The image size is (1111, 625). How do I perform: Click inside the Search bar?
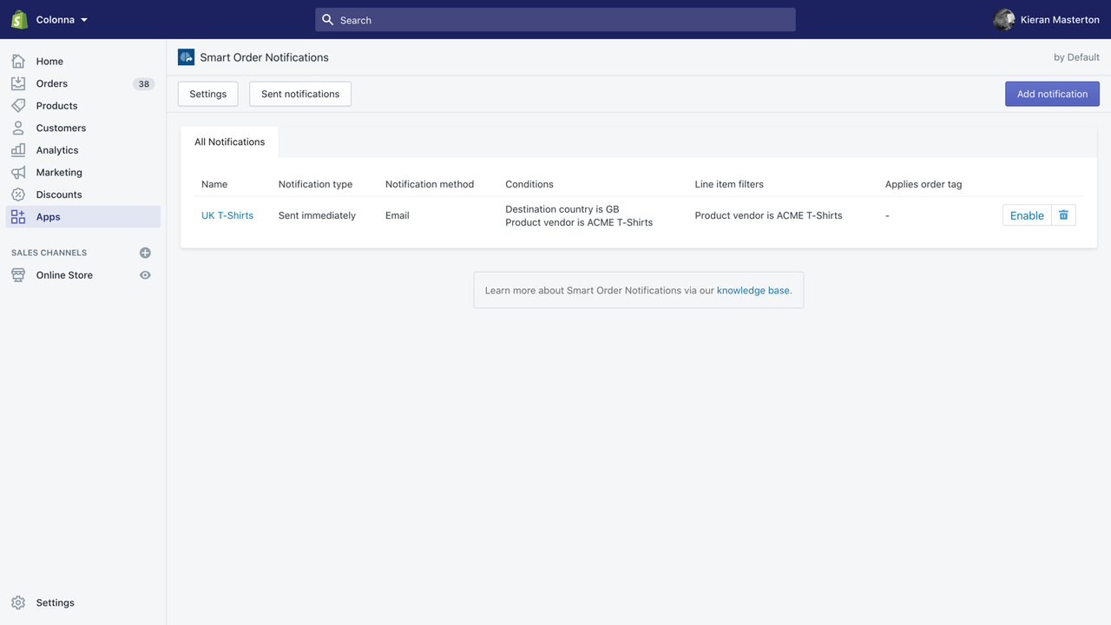pyautogui.click(x=555, y=19)
